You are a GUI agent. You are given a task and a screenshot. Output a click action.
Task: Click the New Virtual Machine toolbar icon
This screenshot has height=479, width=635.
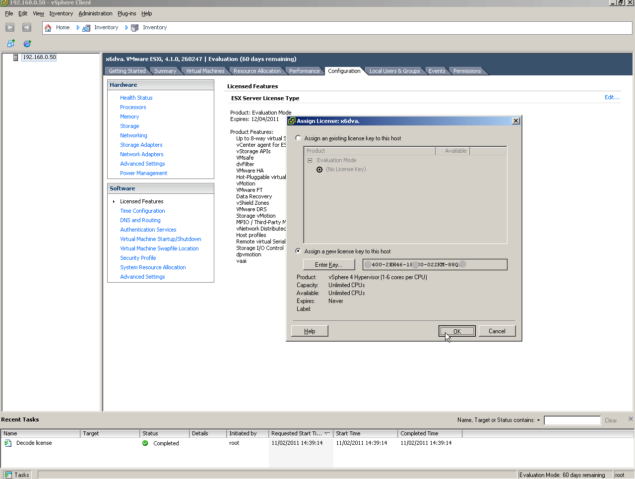pyautogui.click(x=11, y=44)
